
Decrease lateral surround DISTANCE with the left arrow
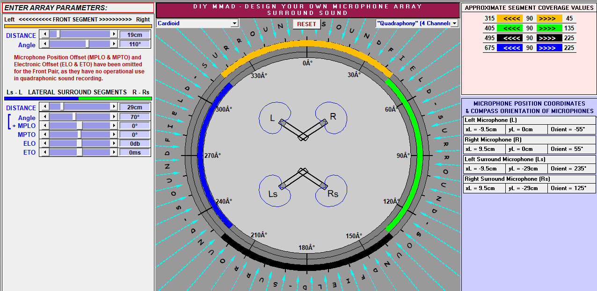[45, 107]
